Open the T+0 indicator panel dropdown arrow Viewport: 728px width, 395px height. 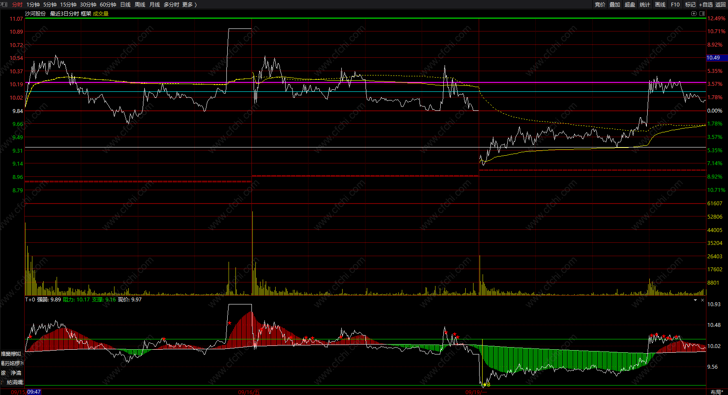[x=695, y=300]
